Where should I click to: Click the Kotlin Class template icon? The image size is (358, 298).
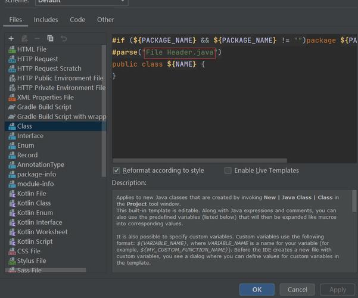(12, 203)
